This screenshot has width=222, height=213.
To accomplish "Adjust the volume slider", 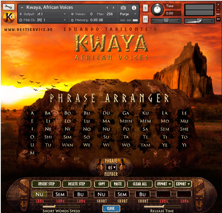I will [199, 21].
